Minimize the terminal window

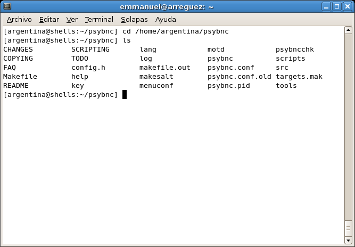pyautogui.click(x=326, y=6)
